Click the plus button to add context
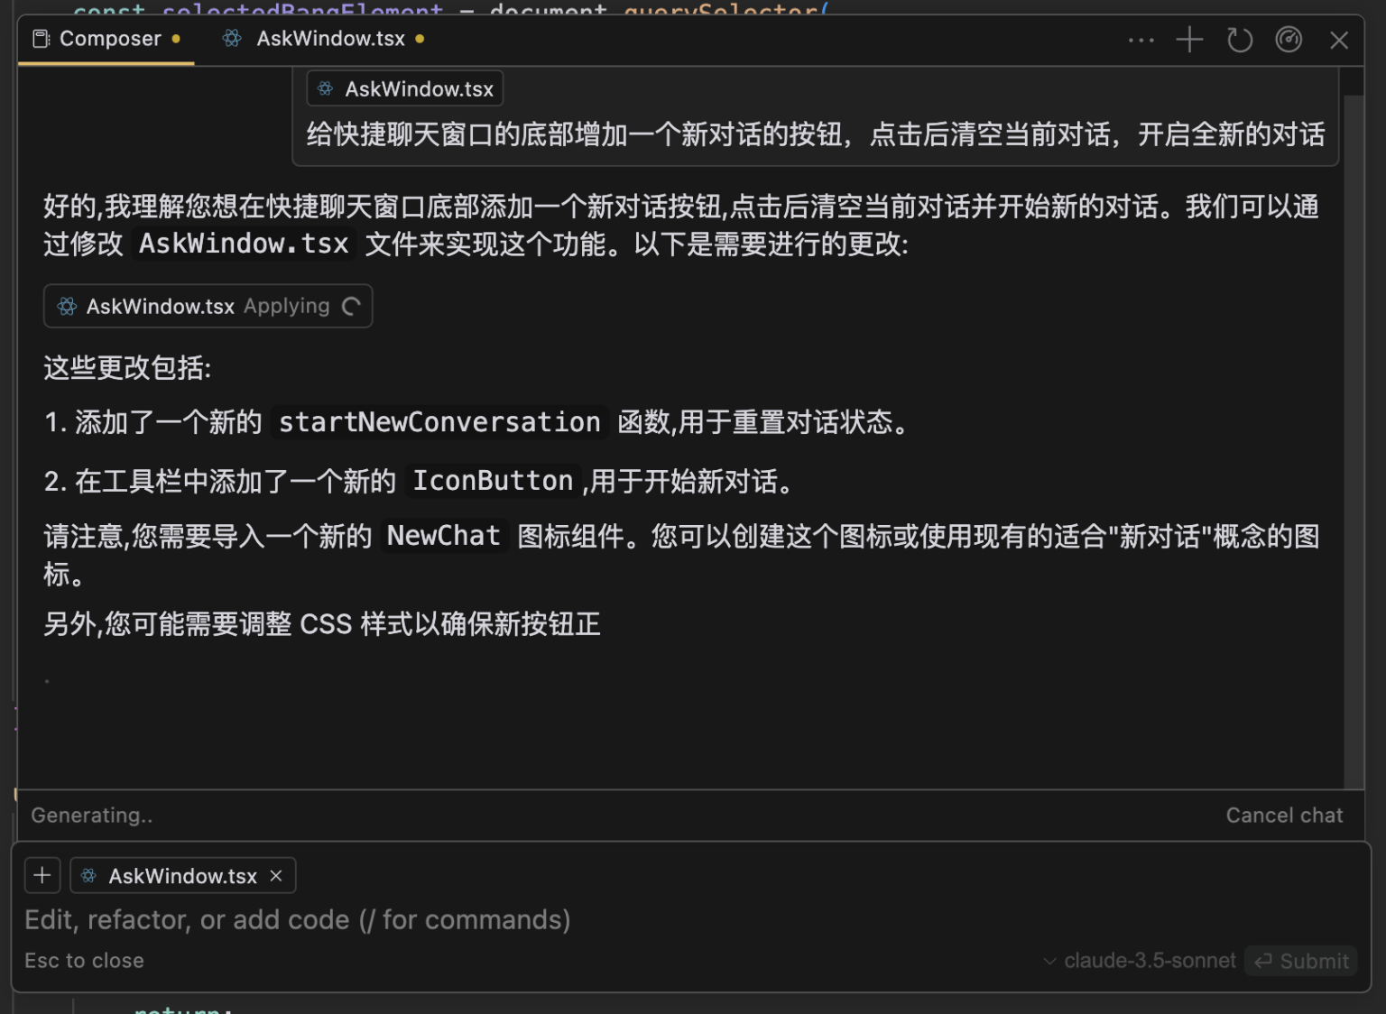 pyautogui.click(x=42, y=875)
